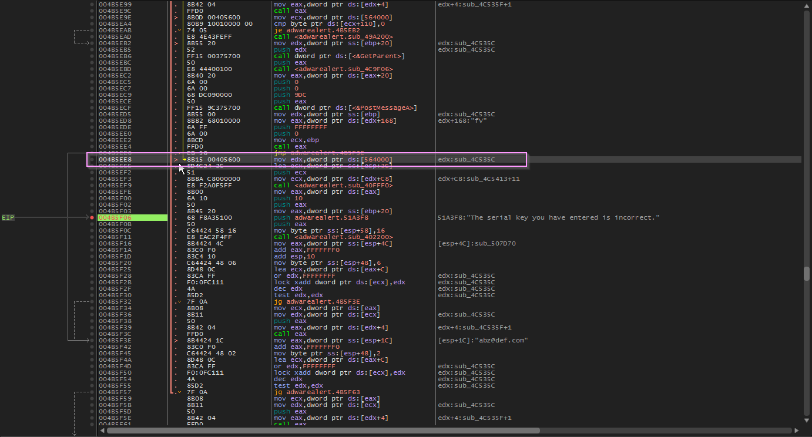812x437 pixels.
Task: Select address 004B5F45
Action: pos(115,353)
